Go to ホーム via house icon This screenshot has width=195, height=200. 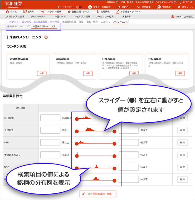tap(7, 12)
